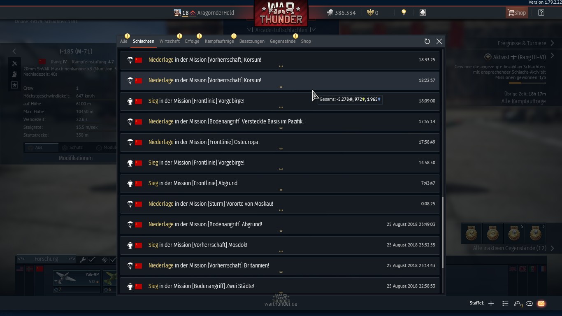Open the chat speech bubble icon
Screen dimensions: 562x316
coord(529,303)
